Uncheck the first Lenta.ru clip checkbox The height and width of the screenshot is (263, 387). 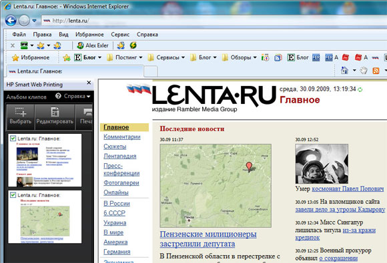click(x=13, y=138)
